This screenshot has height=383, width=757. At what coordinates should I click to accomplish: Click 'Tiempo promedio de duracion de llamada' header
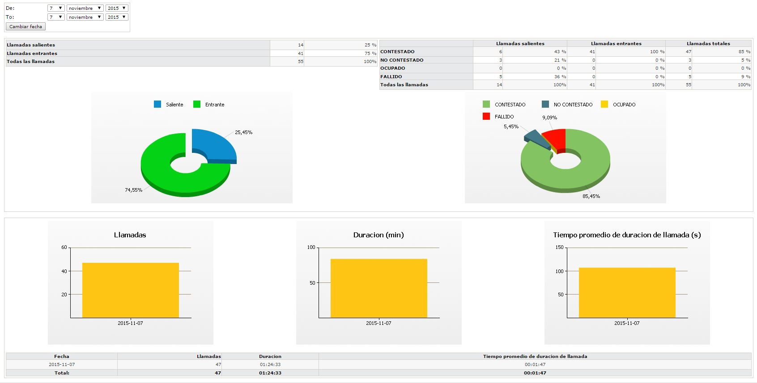(535, 356)
